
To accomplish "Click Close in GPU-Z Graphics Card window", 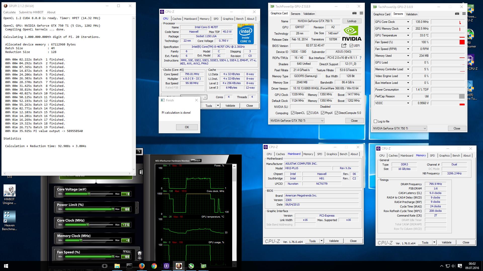I will pyautogui.click(x=354, y=121).
